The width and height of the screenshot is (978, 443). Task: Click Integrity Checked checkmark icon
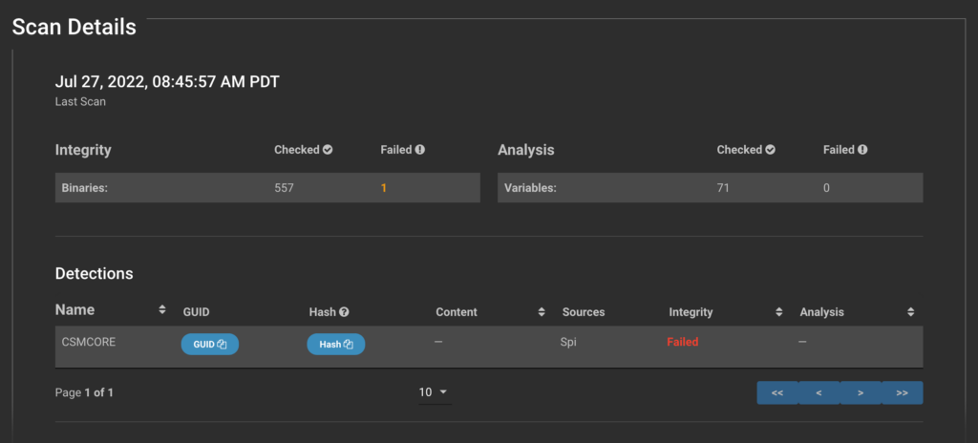[329, 150]
